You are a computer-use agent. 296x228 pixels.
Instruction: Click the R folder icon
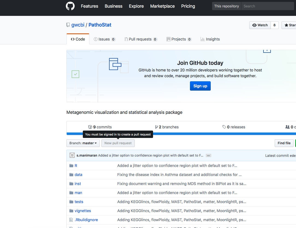tap(71, 166)
